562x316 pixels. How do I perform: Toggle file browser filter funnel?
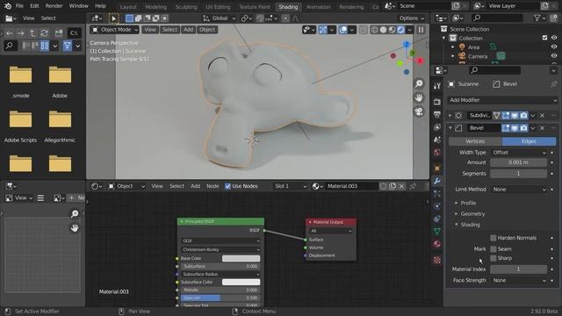pos(68,46)
